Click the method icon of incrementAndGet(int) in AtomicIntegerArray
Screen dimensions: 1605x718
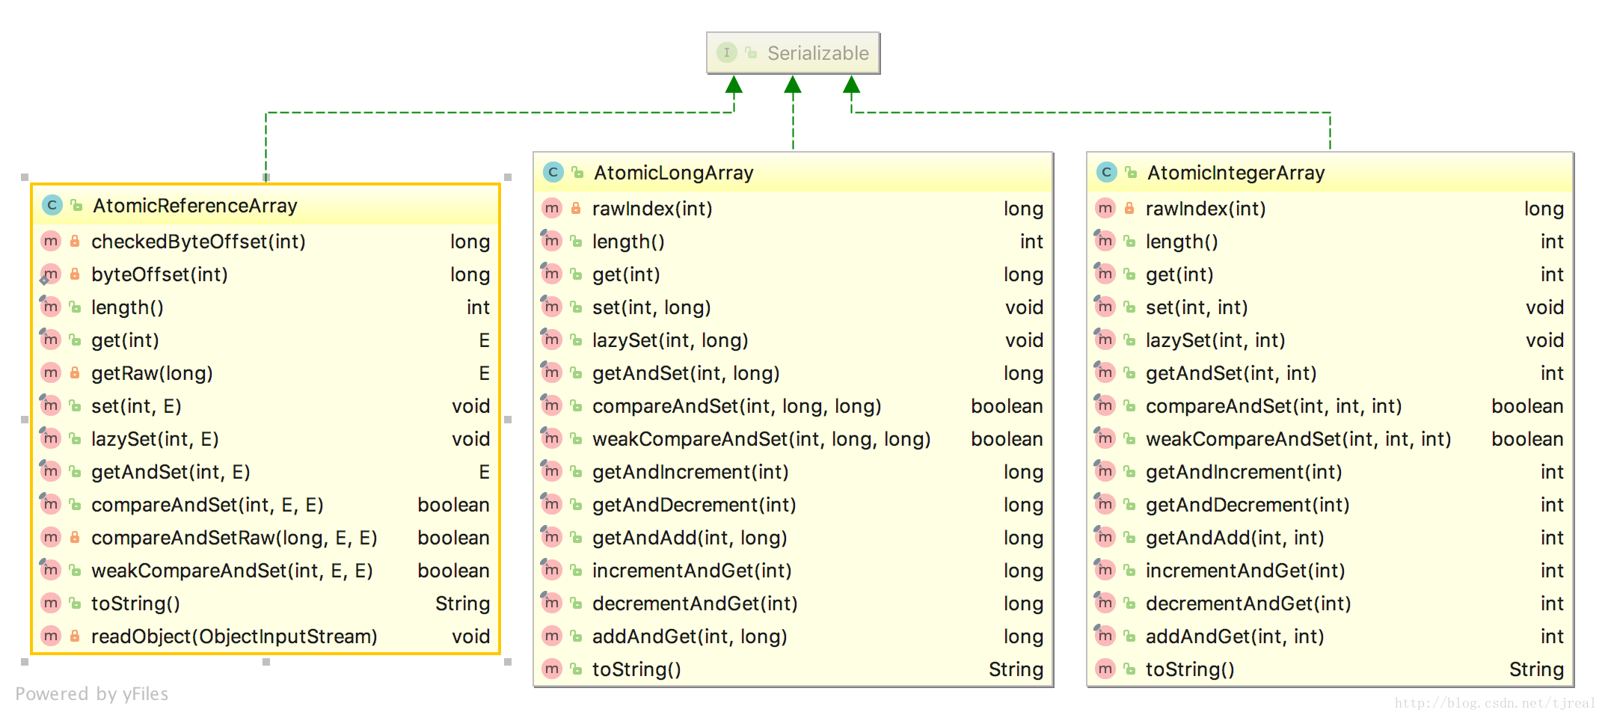tap(1105, 570)
